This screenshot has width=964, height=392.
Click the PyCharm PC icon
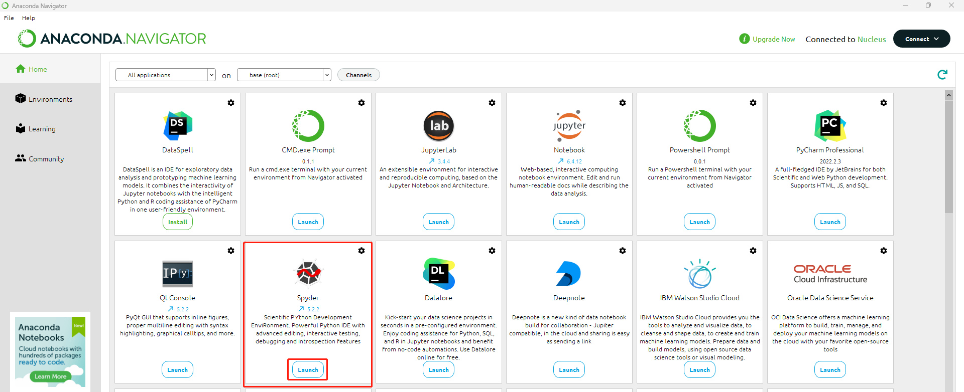830,126
